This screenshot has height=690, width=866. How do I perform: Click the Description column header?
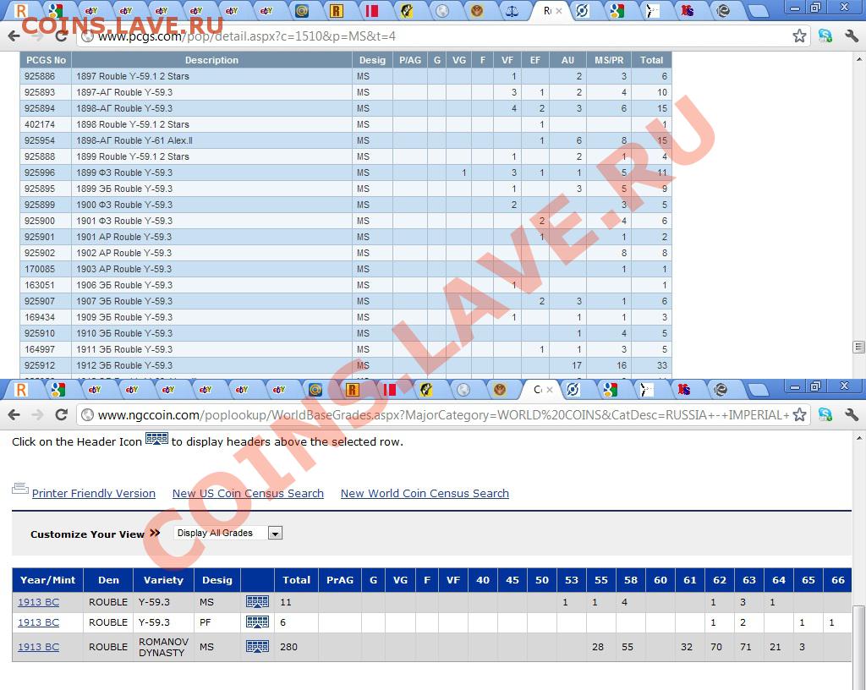point(211,60)
